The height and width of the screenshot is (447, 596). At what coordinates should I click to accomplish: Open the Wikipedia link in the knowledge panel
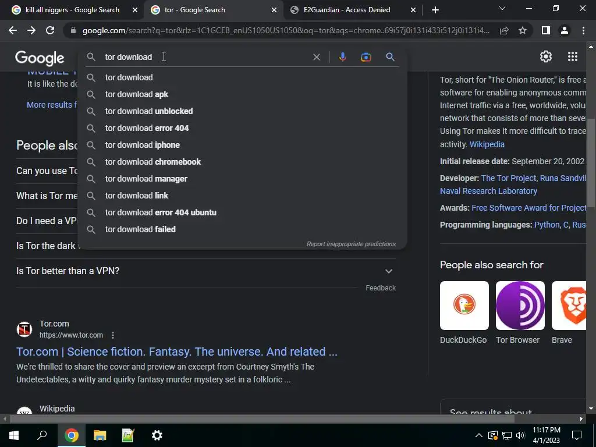[487, 144]
